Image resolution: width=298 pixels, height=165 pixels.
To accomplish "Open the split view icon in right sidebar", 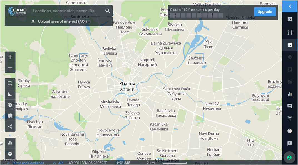I will click(290, 69).
